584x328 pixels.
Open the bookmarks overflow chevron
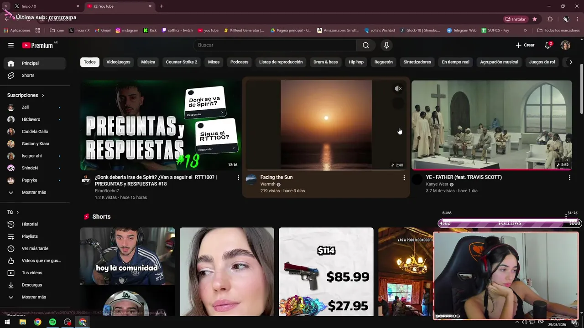[x=525, y=31]
